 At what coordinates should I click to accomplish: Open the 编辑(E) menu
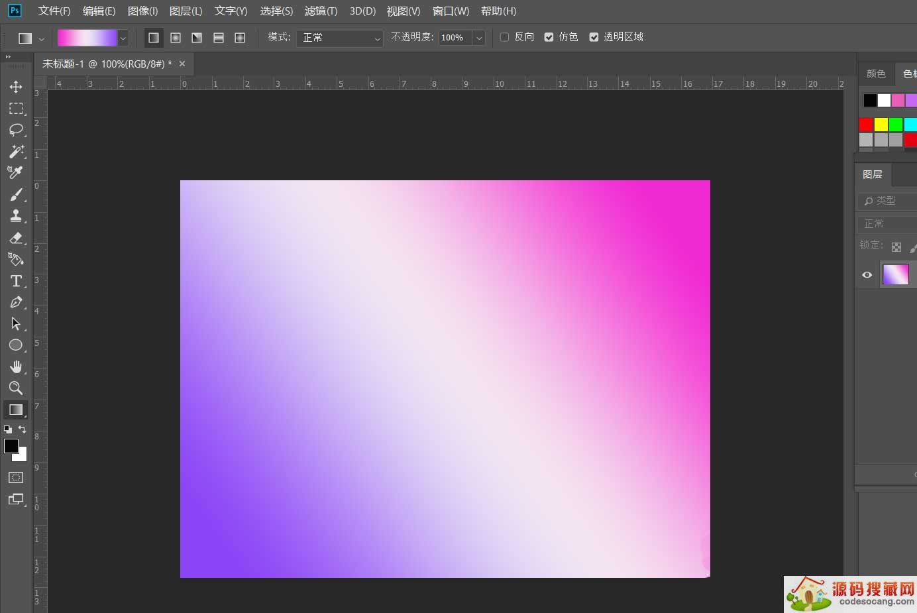click(99, 11)
